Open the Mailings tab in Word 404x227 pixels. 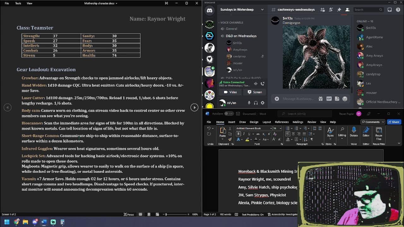click(x=298, y=122)
